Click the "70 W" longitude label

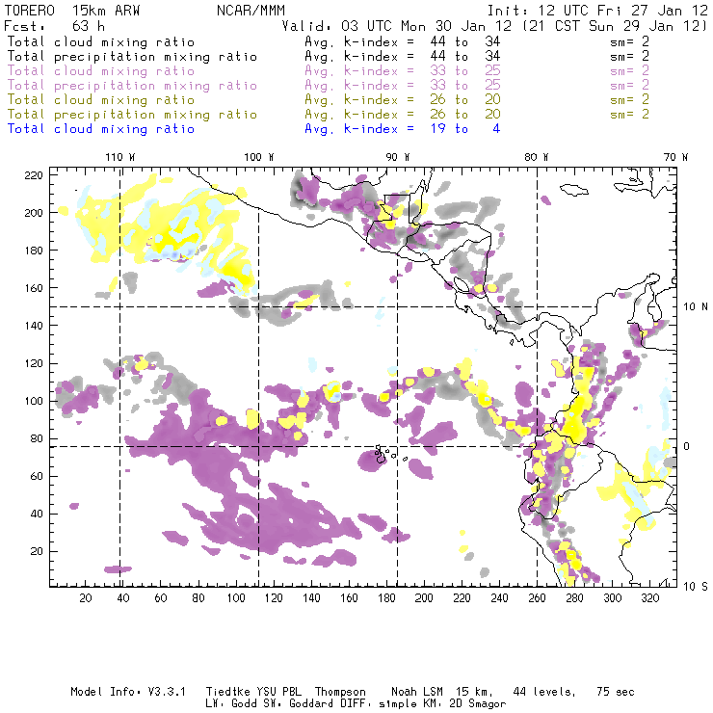click(x=675, y=157)
